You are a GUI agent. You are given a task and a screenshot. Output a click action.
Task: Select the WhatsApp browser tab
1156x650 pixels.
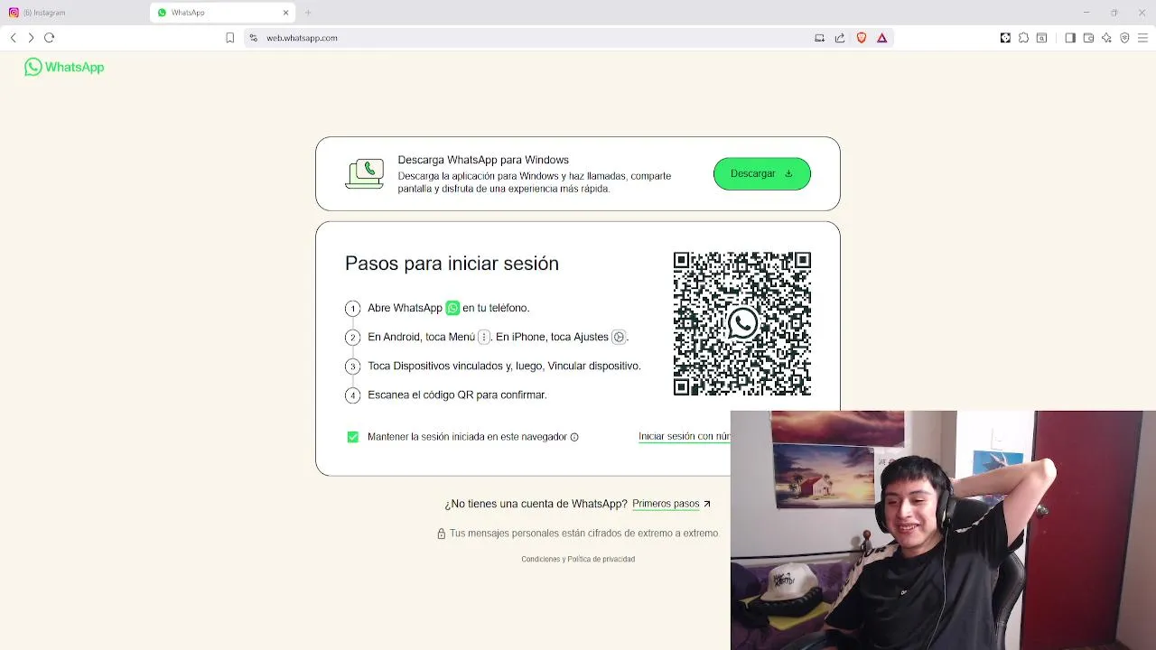[224, 13]
